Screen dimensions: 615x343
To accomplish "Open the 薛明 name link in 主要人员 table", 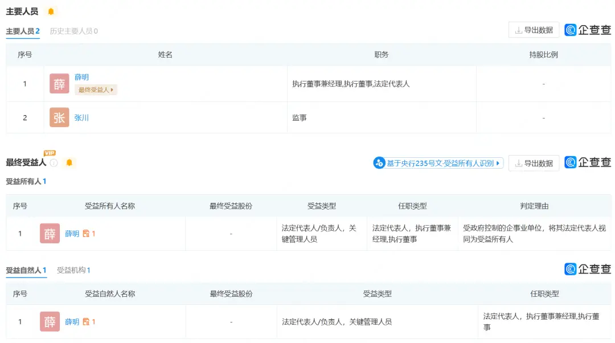I will click(x=81, y=77).
